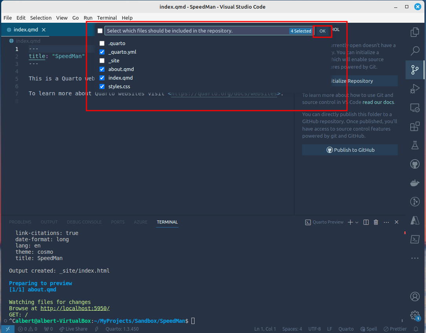Click the Live Share status bar button
The image size is (426, 333).
[x=73, y=329]
